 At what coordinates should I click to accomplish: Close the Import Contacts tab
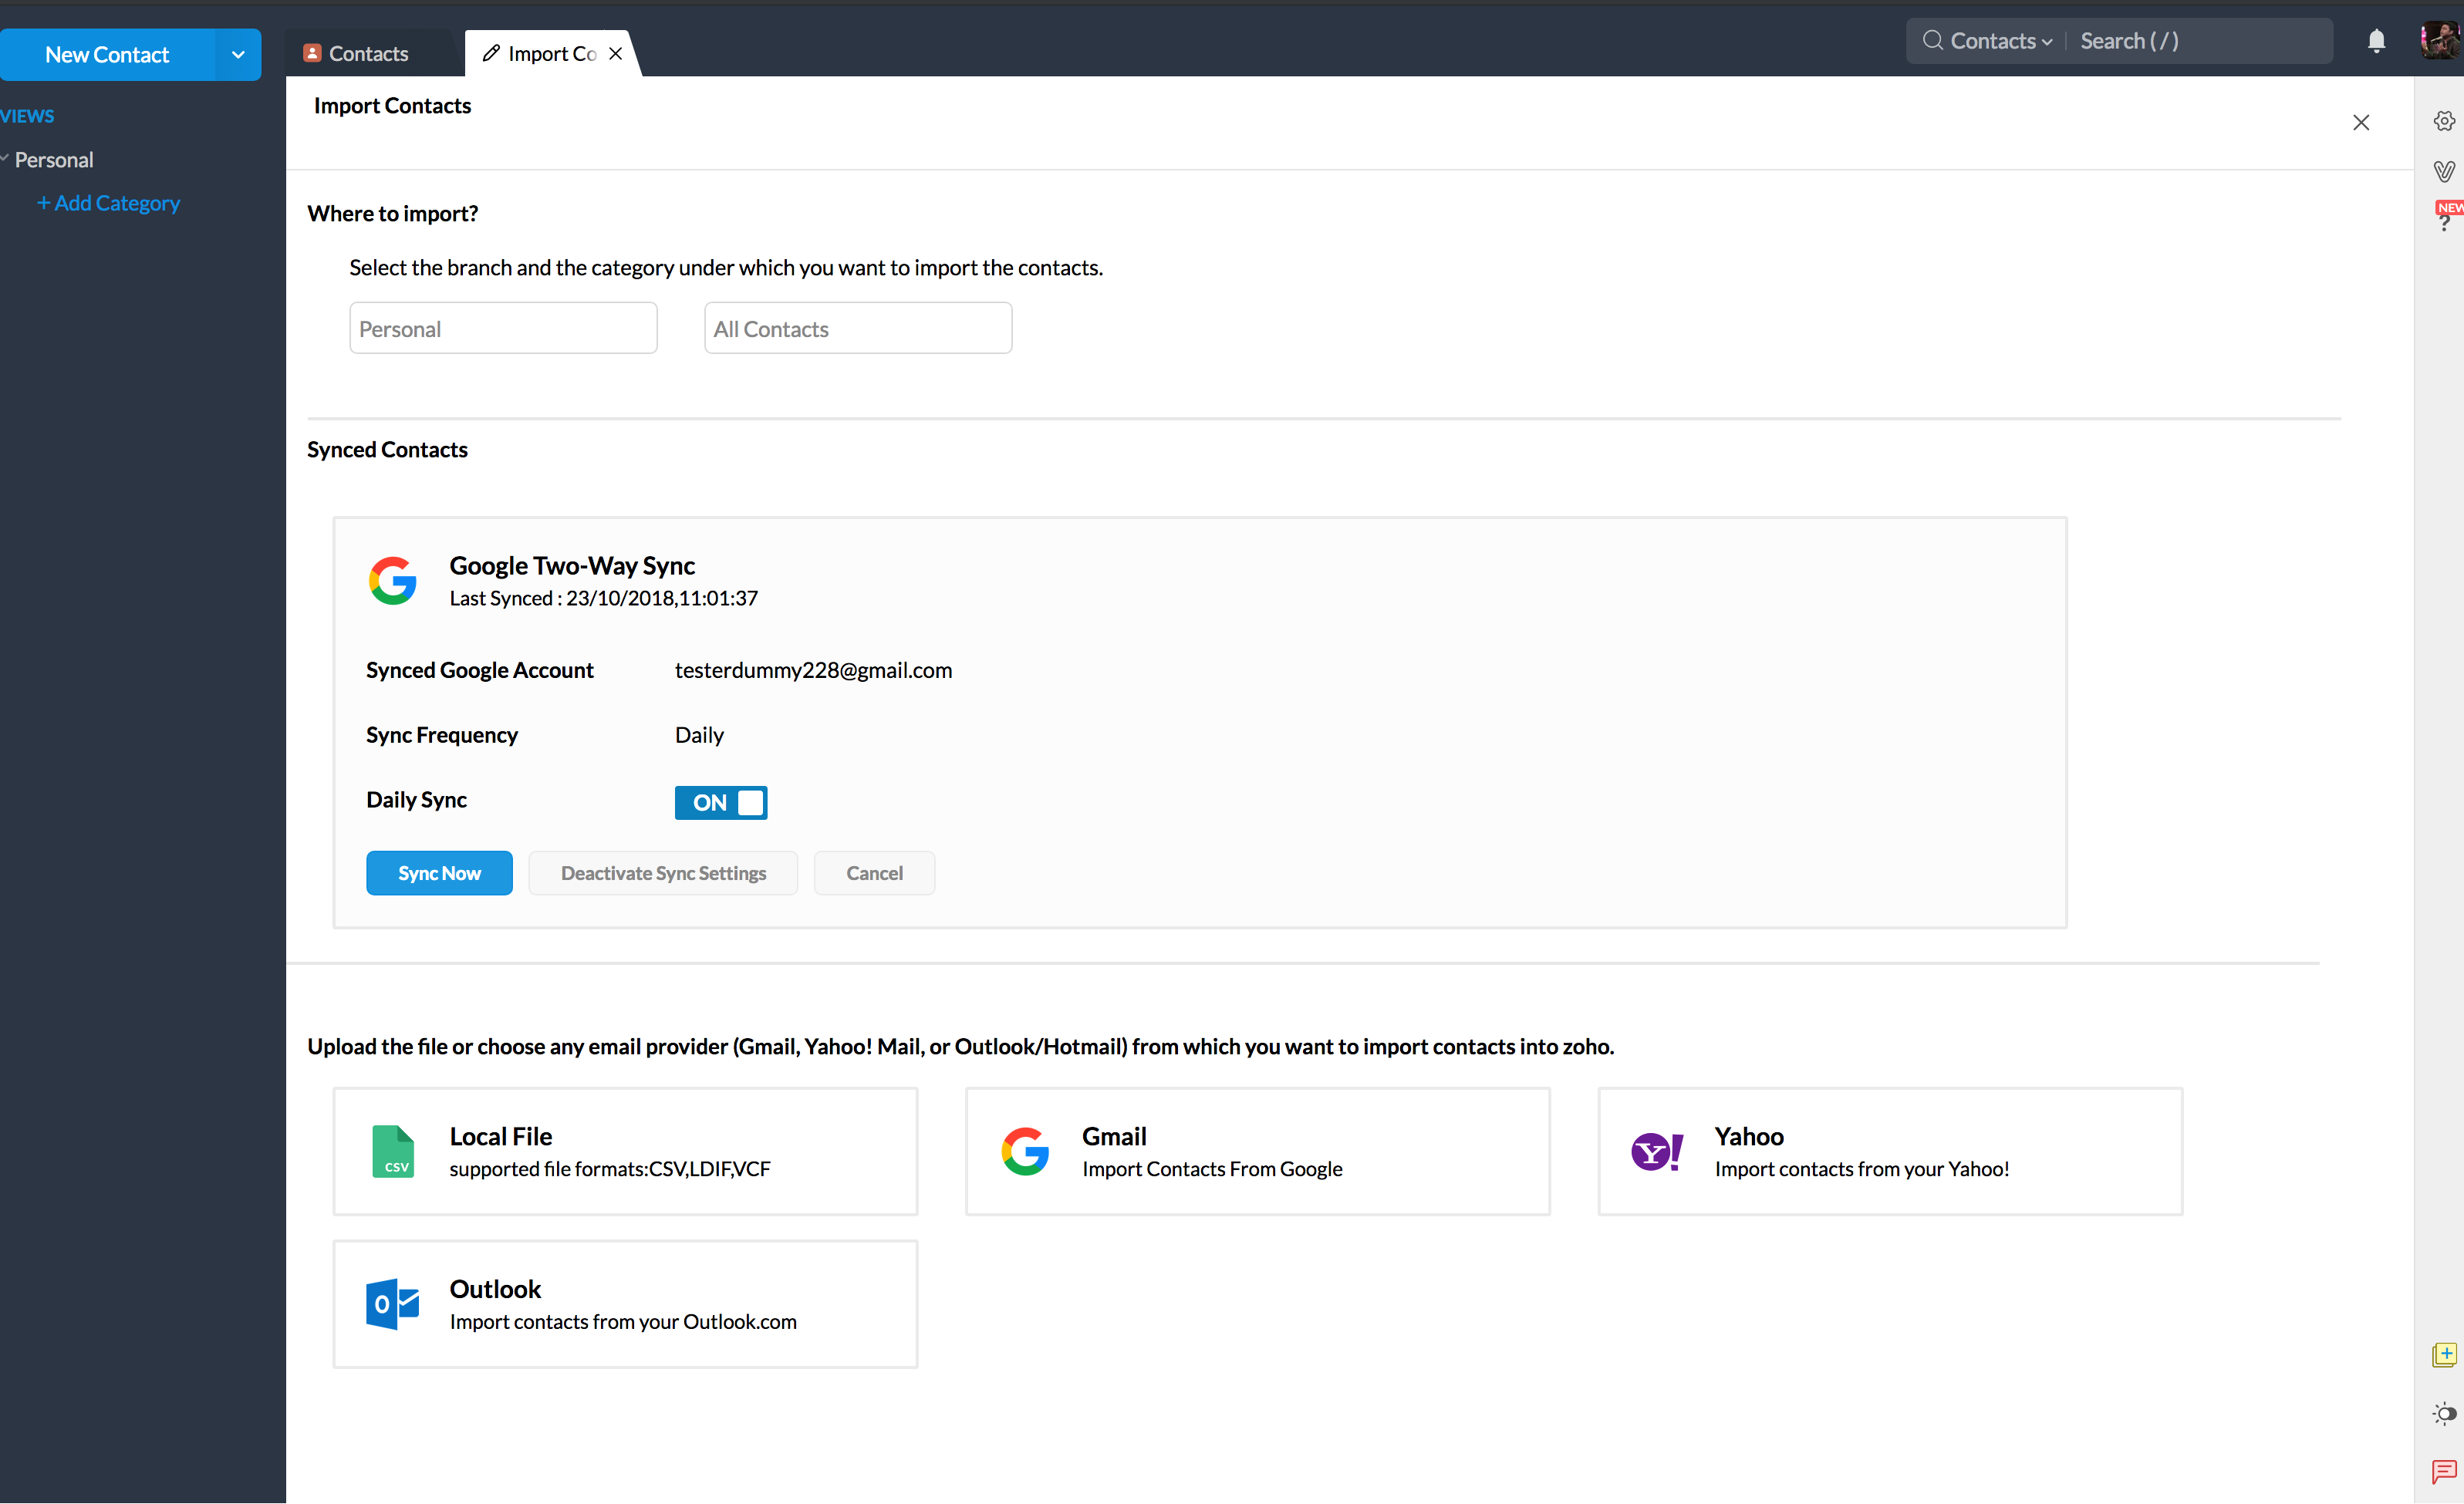[x=616, y=53]
